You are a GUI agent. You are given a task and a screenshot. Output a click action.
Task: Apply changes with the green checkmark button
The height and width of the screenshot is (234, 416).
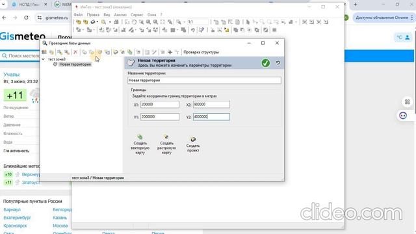click(x=266, y=63)
